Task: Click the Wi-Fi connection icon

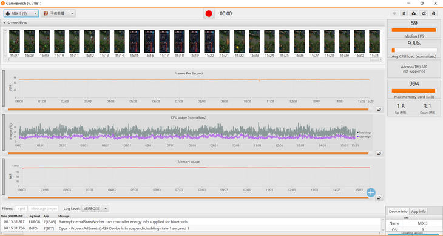Action: tap(394, 13)
